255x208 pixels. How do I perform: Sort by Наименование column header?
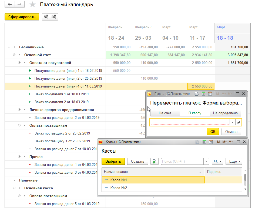[153, 172]
